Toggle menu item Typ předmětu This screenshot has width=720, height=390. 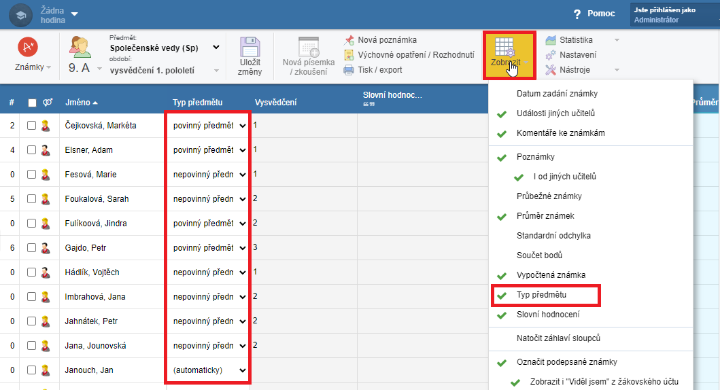tap(591, 295)
